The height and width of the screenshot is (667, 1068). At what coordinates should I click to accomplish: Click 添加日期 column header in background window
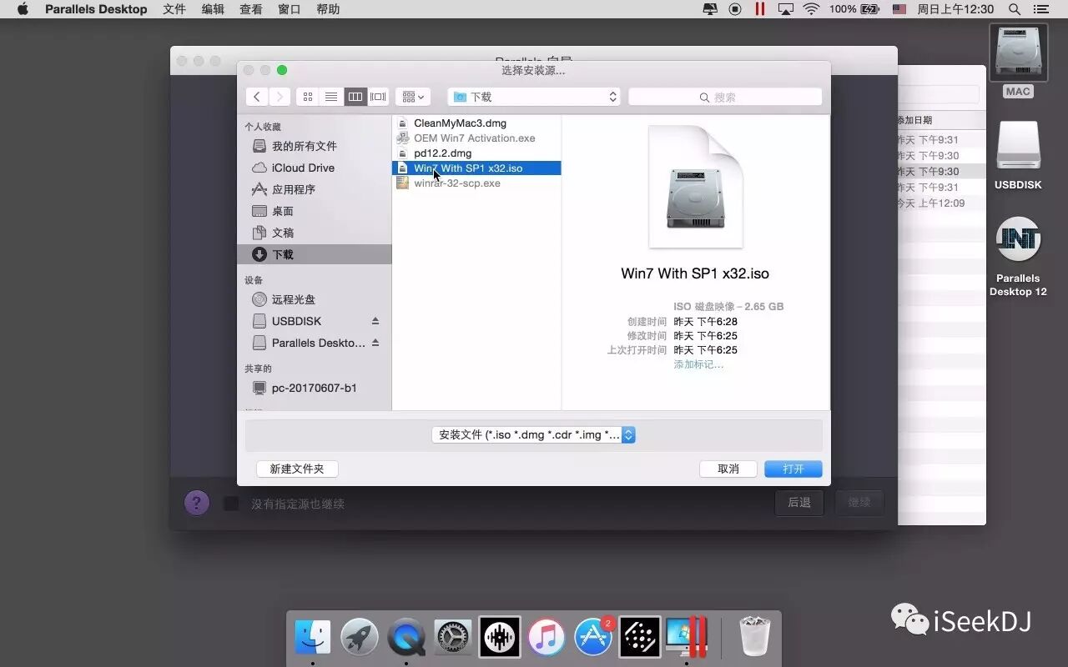[914, 120]
